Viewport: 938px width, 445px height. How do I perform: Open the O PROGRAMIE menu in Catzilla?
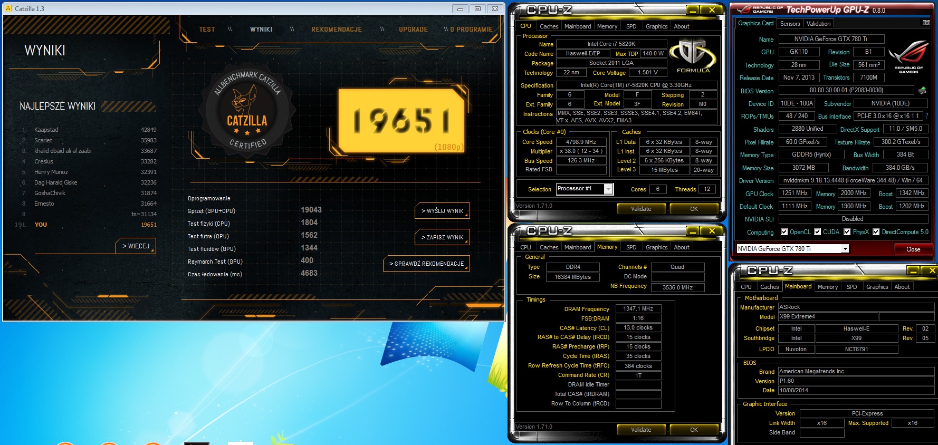[471, 30]
